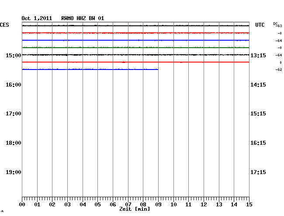Click the '13:15' UTC time label
Screen dimensions: 284x216
pyautogui.click(x=258, y=55)
